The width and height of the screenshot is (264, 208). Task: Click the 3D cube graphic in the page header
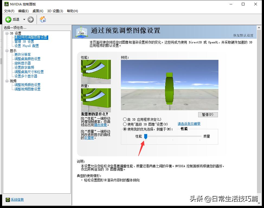(81, 32)
